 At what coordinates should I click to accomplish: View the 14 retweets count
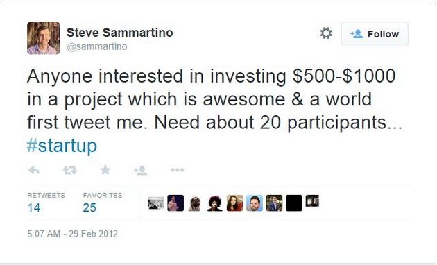coord(34,207)
